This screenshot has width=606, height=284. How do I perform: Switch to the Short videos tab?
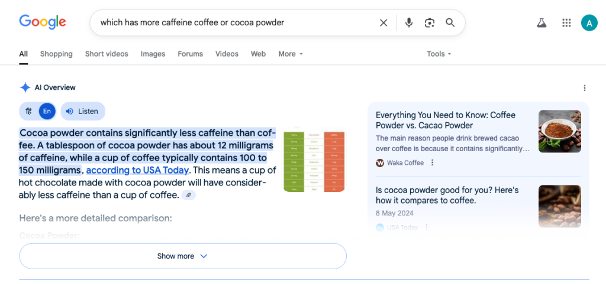coord(107,54)
